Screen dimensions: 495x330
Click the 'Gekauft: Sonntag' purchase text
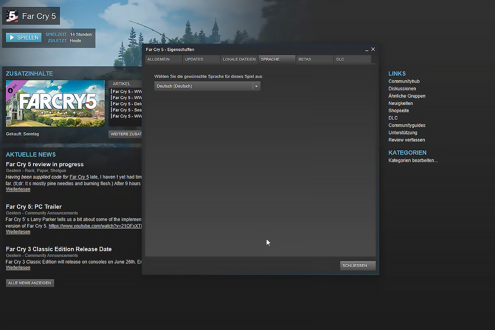[x=23, y=134]
